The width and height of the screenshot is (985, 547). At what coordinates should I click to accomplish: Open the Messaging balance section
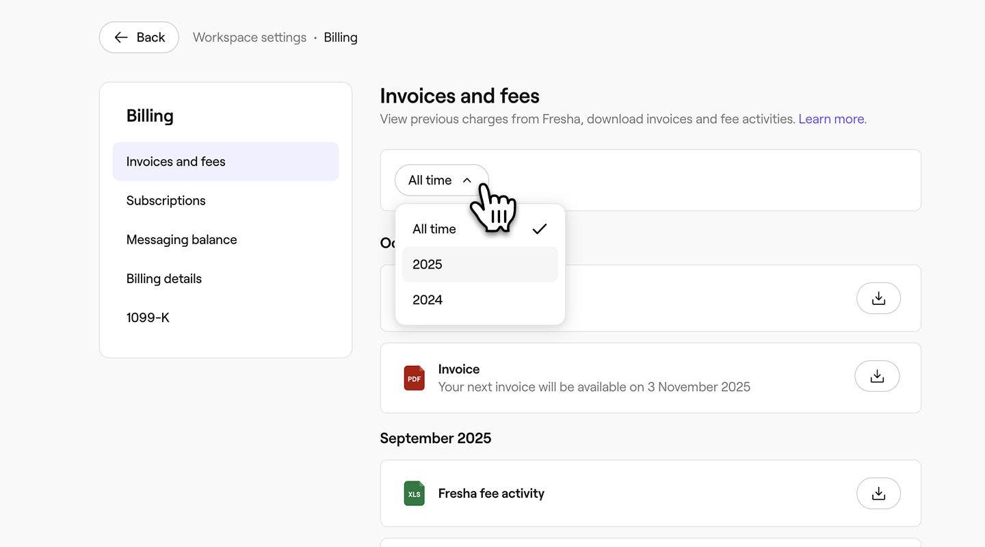[x=181, y=239]
